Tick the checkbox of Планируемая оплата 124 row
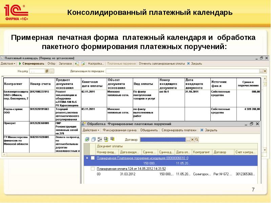Viewport: 271px width, 203px height. (93, 168)
